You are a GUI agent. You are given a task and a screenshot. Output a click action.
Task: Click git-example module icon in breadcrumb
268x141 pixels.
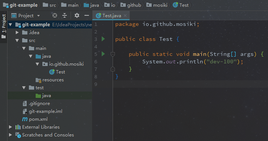point(6,5)
